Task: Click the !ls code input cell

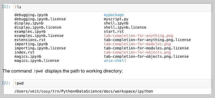Action: (x=113, y=7)
